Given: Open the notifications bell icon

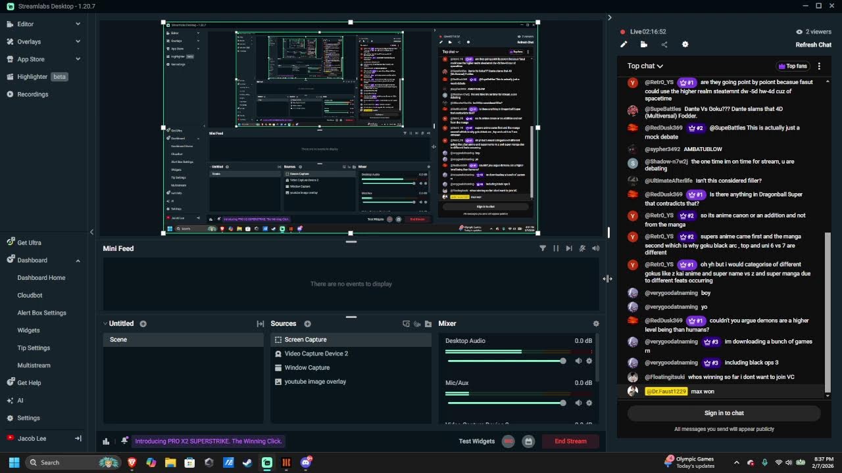Looking at the screenshot, I should (123, 441).
